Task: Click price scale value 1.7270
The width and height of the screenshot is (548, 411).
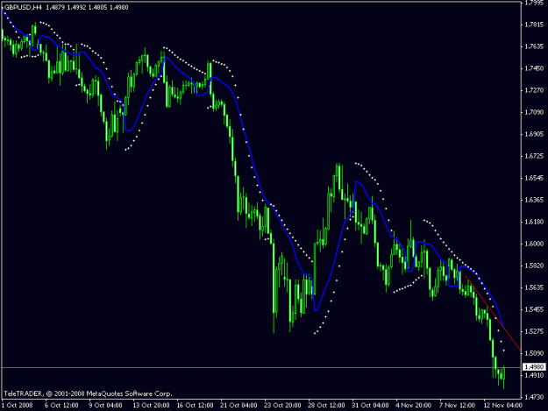Action: coord(534,90)
